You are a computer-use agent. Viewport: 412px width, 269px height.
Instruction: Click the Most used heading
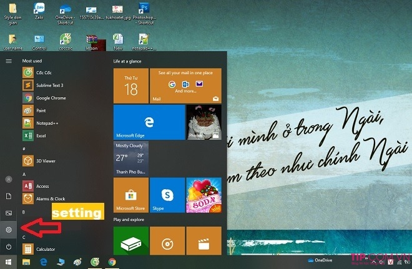pyautogui.click(x=32, y=61)
